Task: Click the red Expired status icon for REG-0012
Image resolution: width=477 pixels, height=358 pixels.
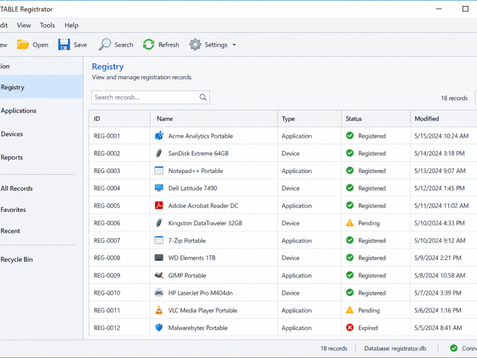Action: [350, 328]
